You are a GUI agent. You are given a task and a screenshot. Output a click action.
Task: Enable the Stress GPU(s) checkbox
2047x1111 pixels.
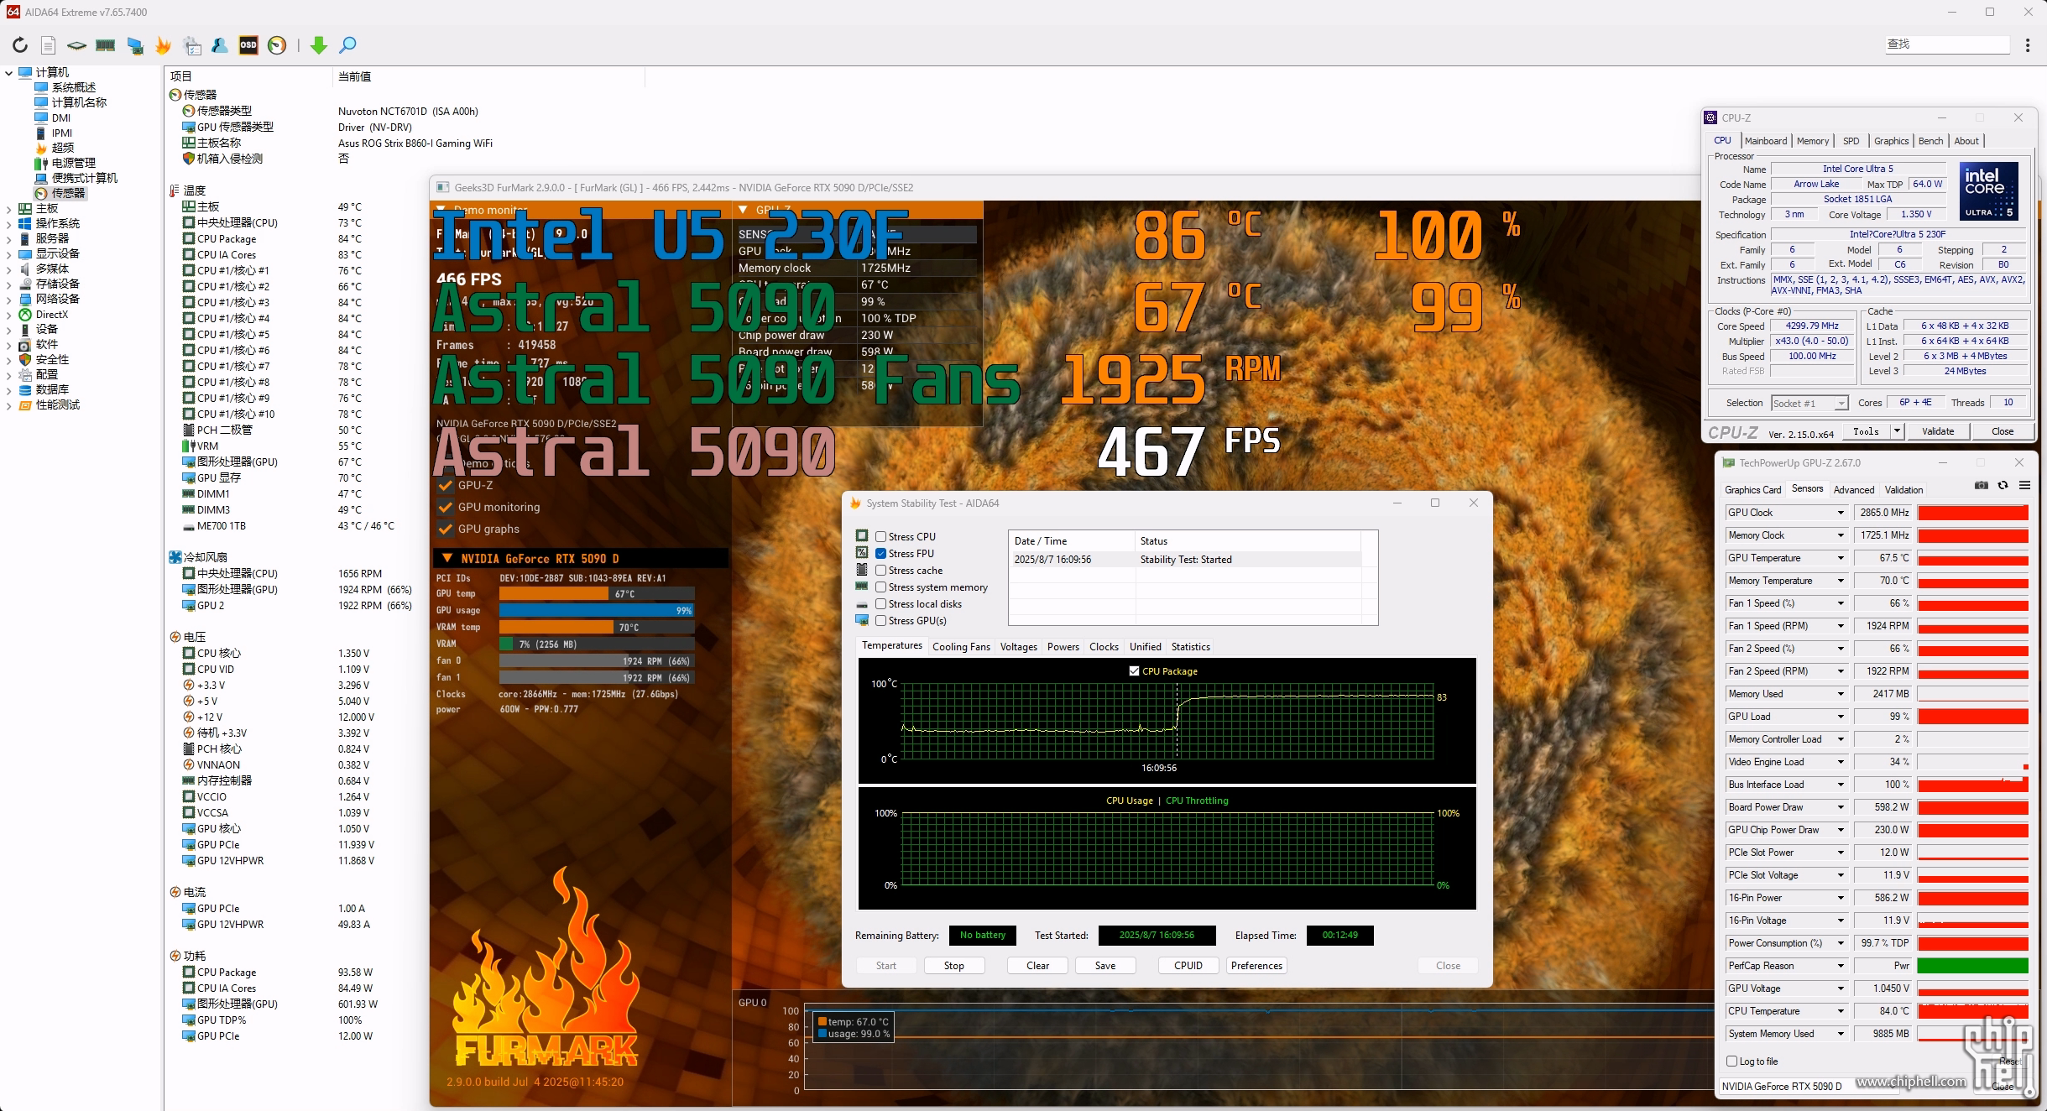pos(881,621)
